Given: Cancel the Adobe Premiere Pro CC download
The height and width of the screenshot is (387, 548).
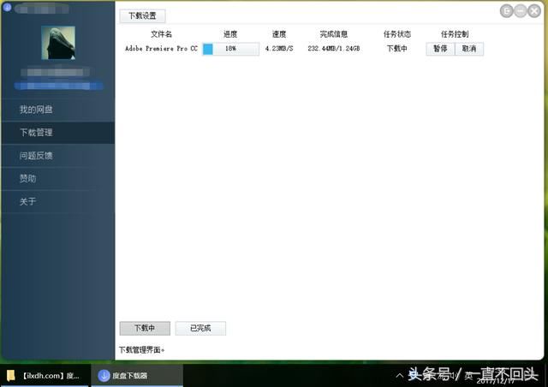Looking at the screenshot, I should [x=469, y=49].
